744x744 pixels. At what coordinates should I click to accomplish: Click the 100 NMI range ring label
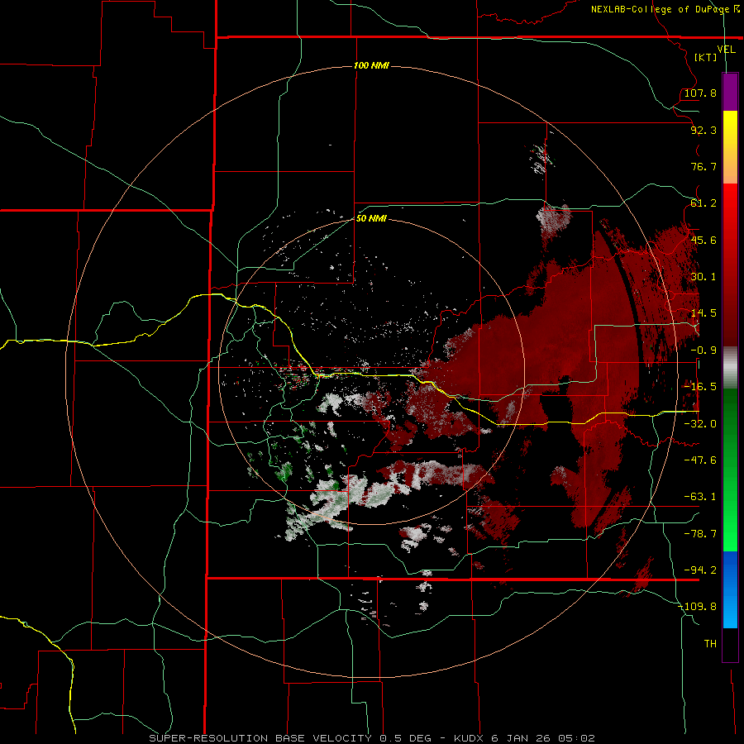click(x=371, y=65)
